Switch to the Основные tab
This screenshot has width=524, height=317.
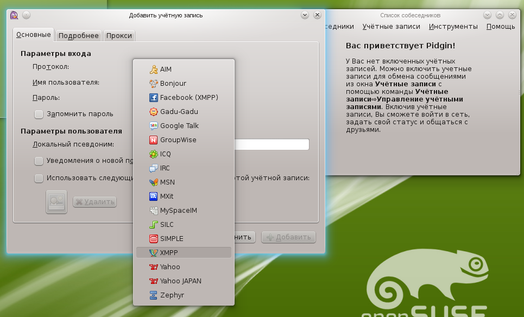(34, 35)
